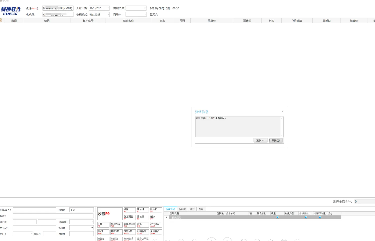Expand the 收银模式 dropdown

pos(108,14)
